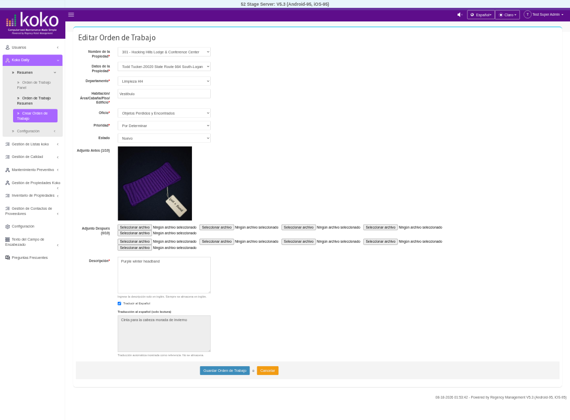
Task: Click the Usuarios person icon
Action: coord(8,47)
